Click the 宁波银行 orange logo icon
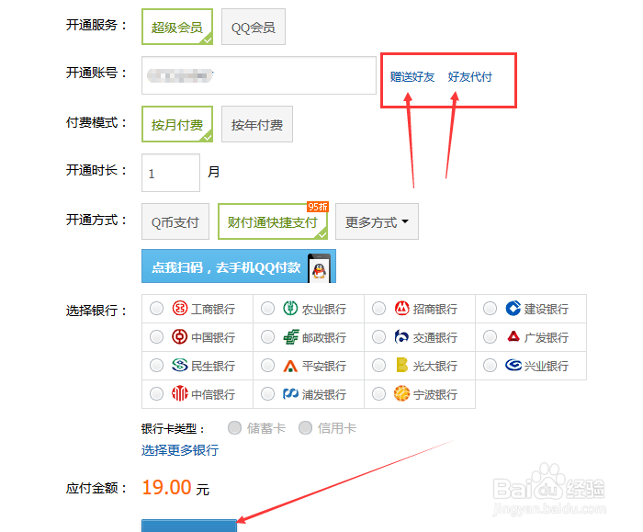The image size is (643, 532). pyautogui.click(x=402, y=393)
